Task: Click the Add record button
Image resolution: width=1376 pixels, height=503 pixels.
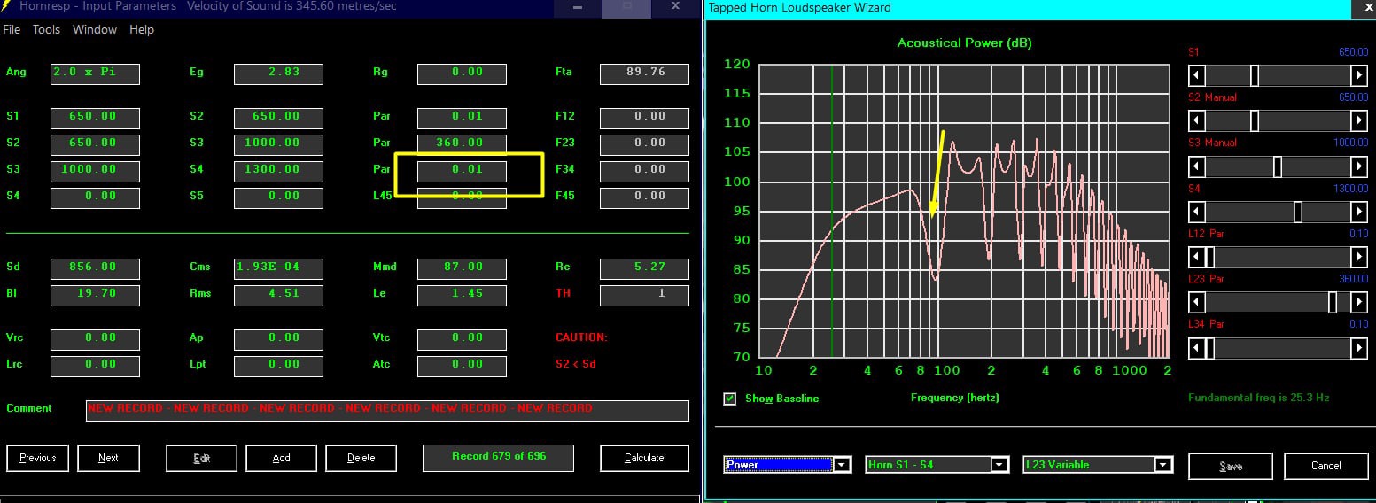Action: [x=281, y=458]
